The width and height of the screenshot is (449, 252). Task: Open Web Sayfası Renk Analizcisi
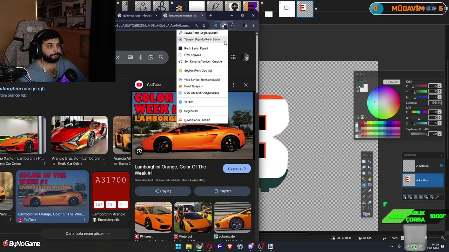click(x=202, y=80)
